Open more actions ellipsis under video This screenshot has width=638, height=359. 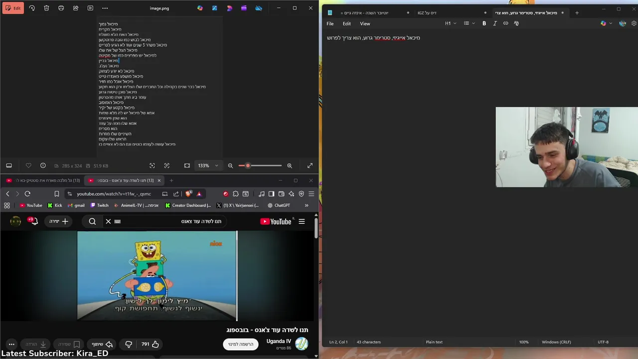[11, 344]
